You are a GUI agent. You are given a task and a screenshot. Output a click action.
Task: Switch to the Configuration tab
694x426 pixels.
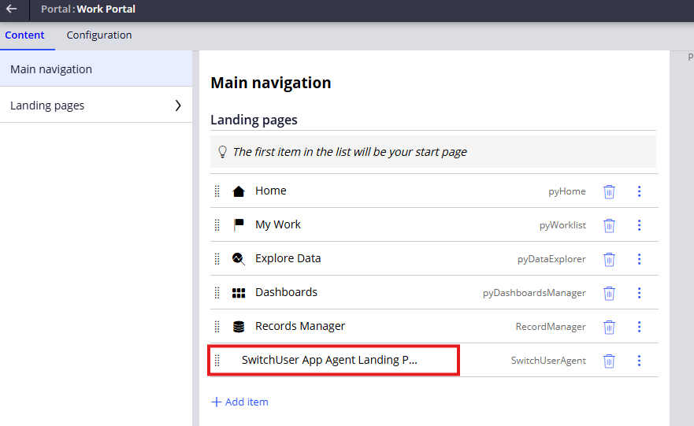(x=99, y=35)
